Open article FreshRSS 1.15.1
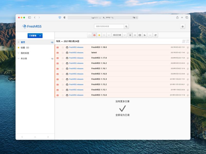Viewport: 206px width, 154px height. point(99,90)
